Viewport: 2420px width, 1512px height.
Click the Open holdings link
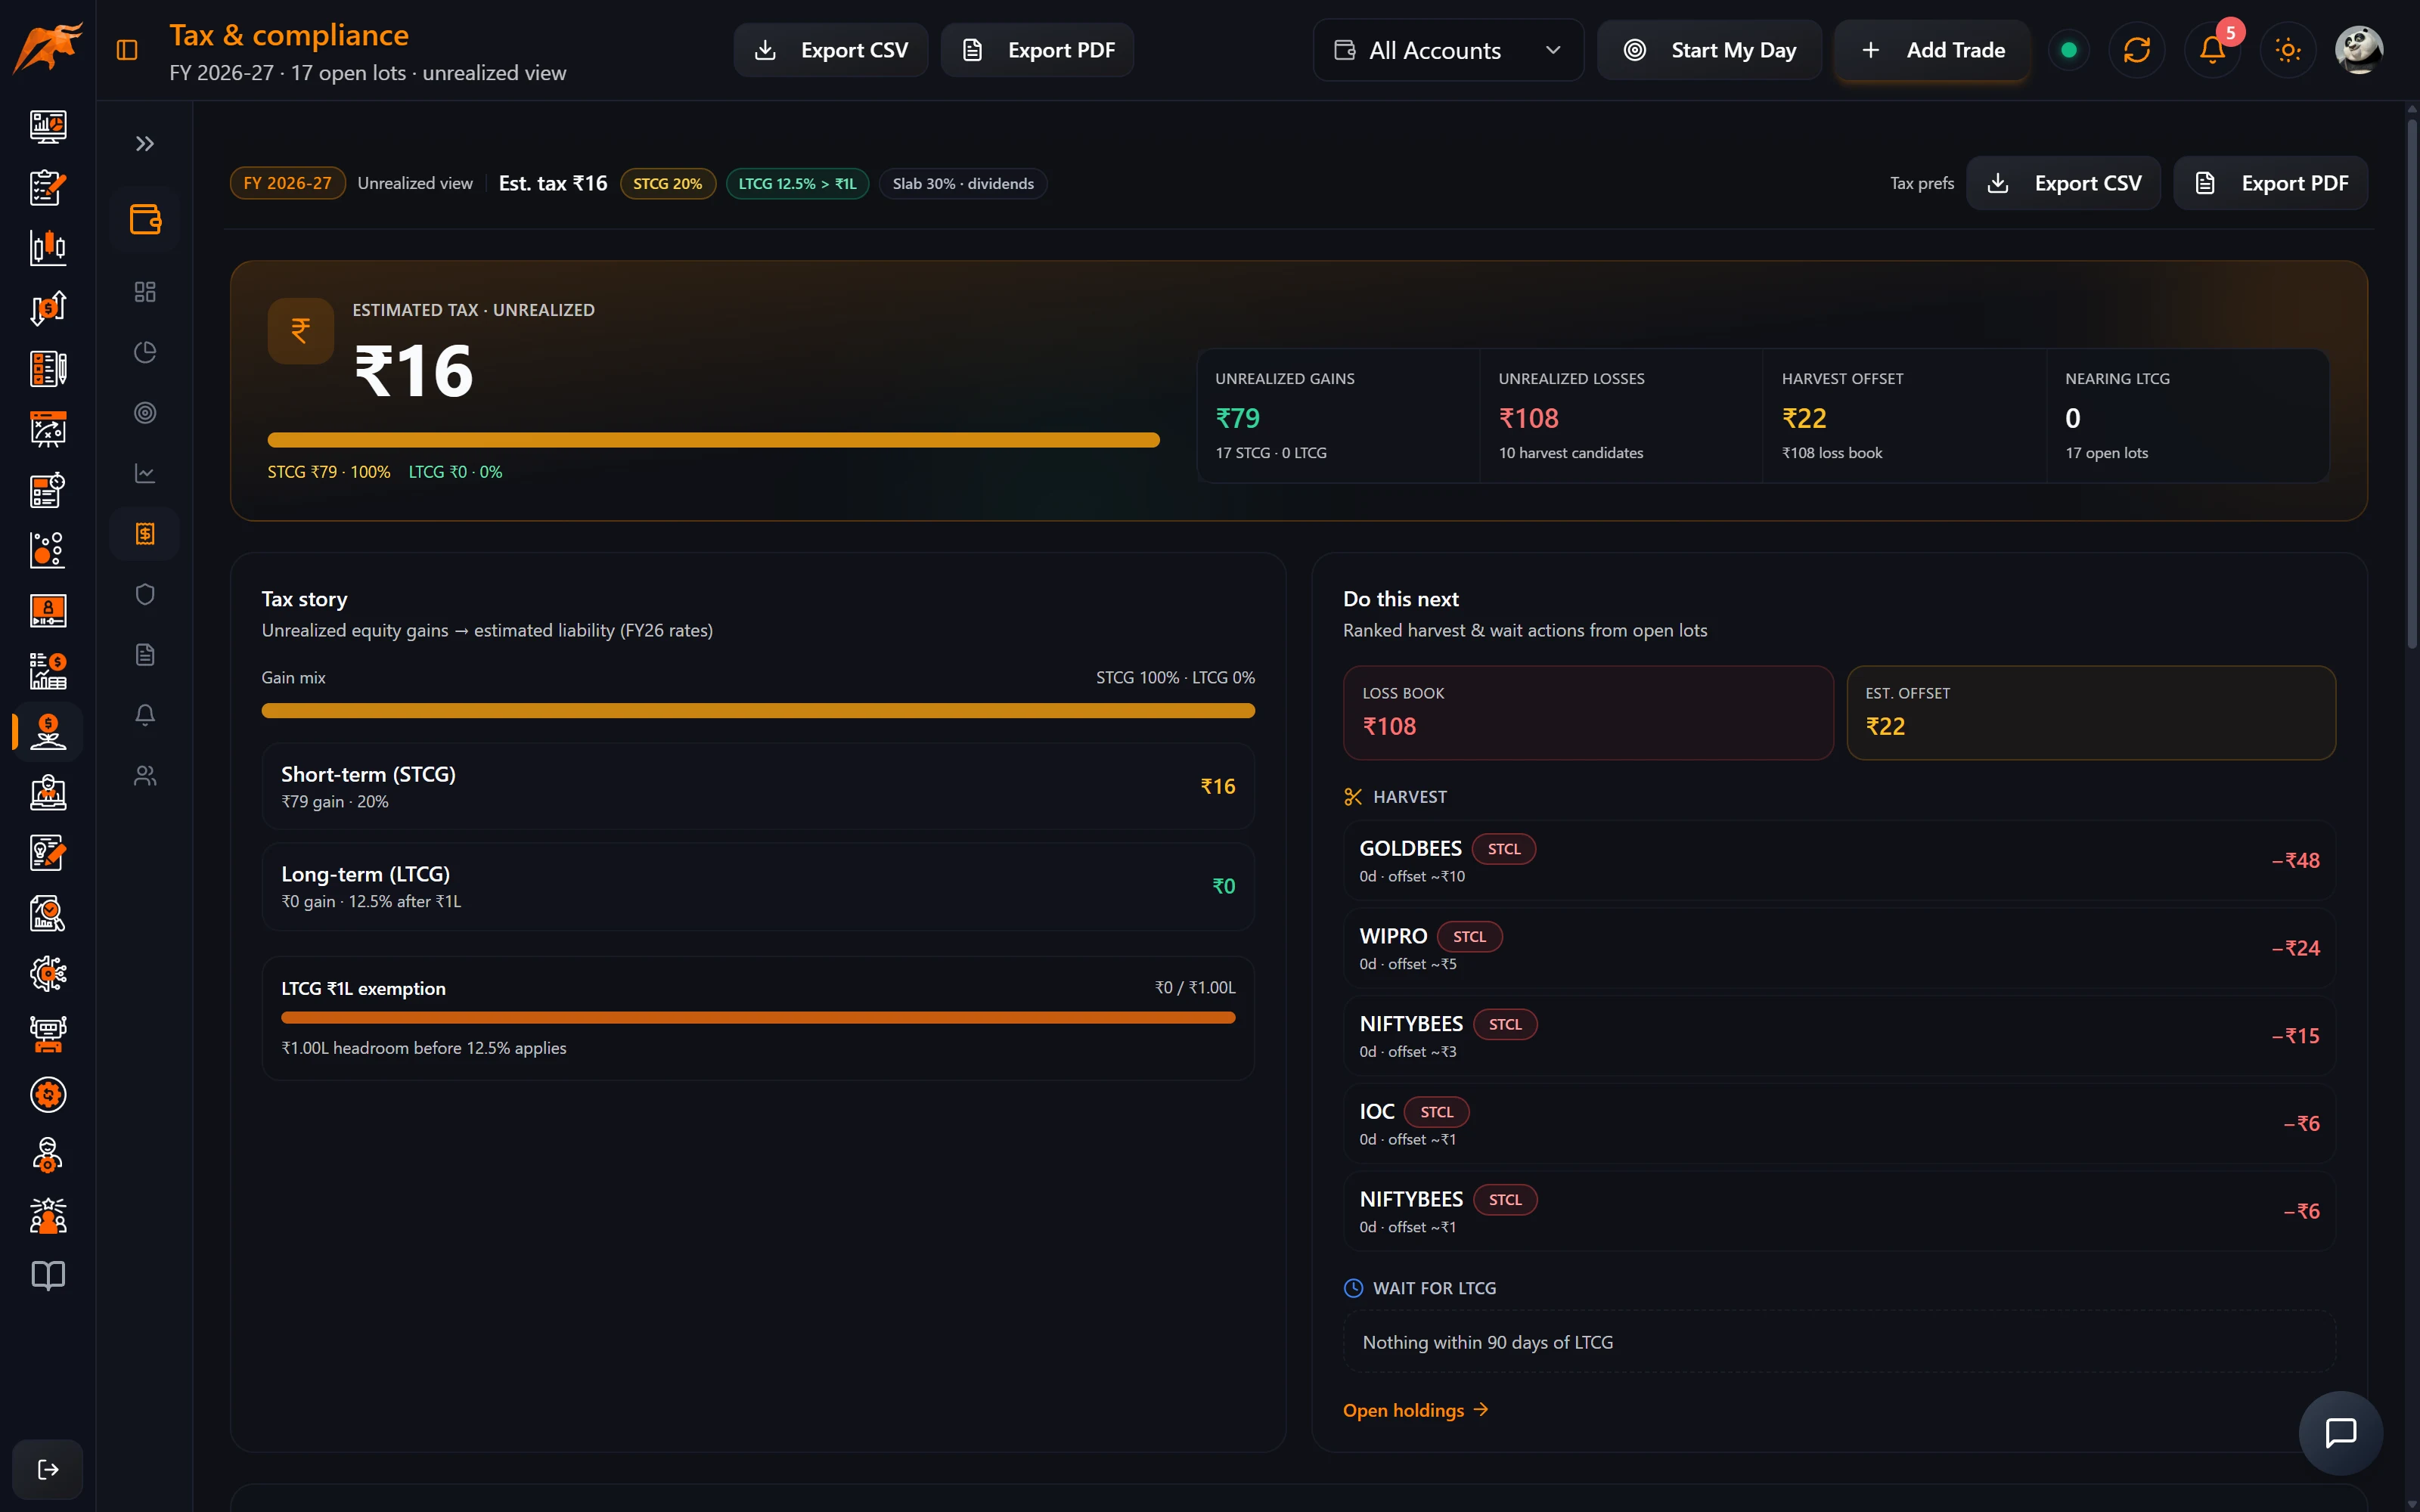(x=1415, y=1410)
